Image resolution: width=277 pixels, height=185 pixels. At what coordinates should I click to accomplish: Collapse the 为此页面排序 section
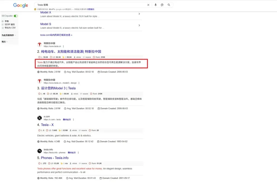[9, 35]
